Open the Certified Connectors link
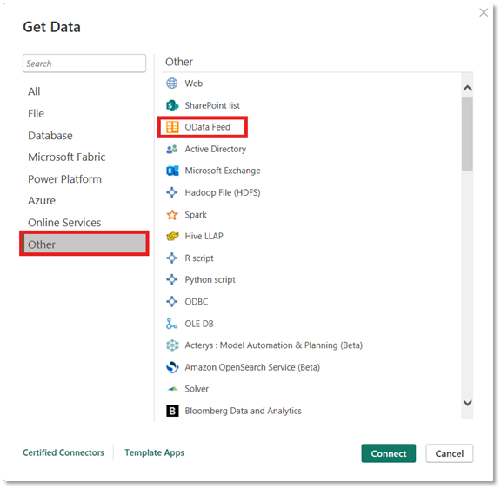Image resolution: width=501 pixels, height=489 pixels. [63, 452]
